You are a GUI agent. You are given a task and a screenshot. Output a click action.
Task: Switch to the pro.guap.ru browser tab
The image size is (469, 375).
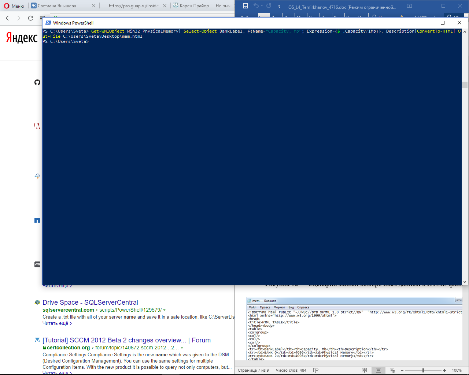click(x=134, y=6)
